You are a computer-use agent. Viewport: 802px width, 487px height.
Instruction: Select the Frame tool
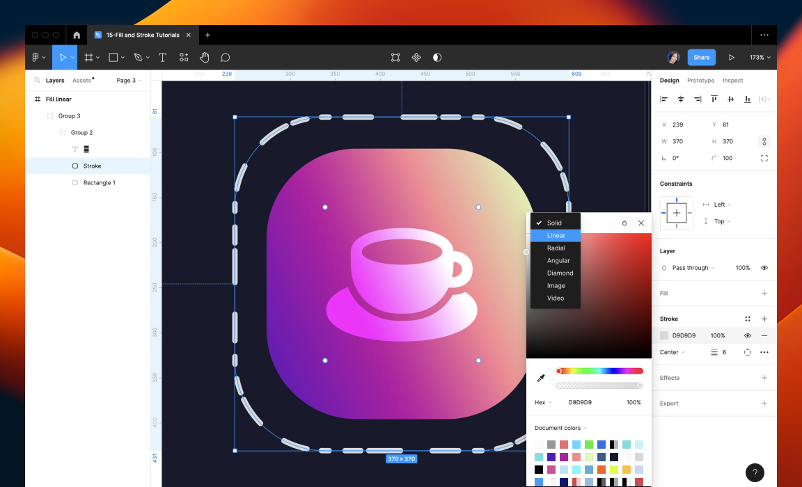click(x=88, y=58)
